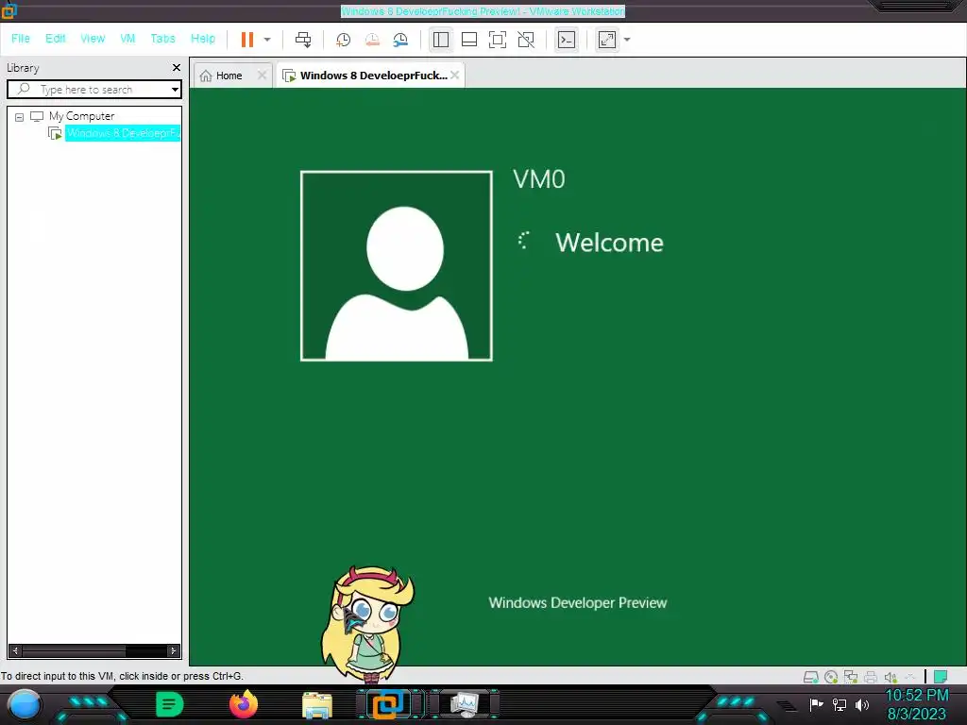Toggle the console view button

567,40
